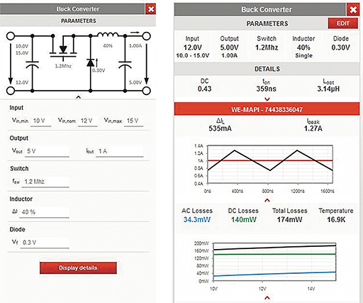363x303 pixels.
Task: Select the WE-MAPI - 74438336047 inductor bar
Action: coord(267,109)
